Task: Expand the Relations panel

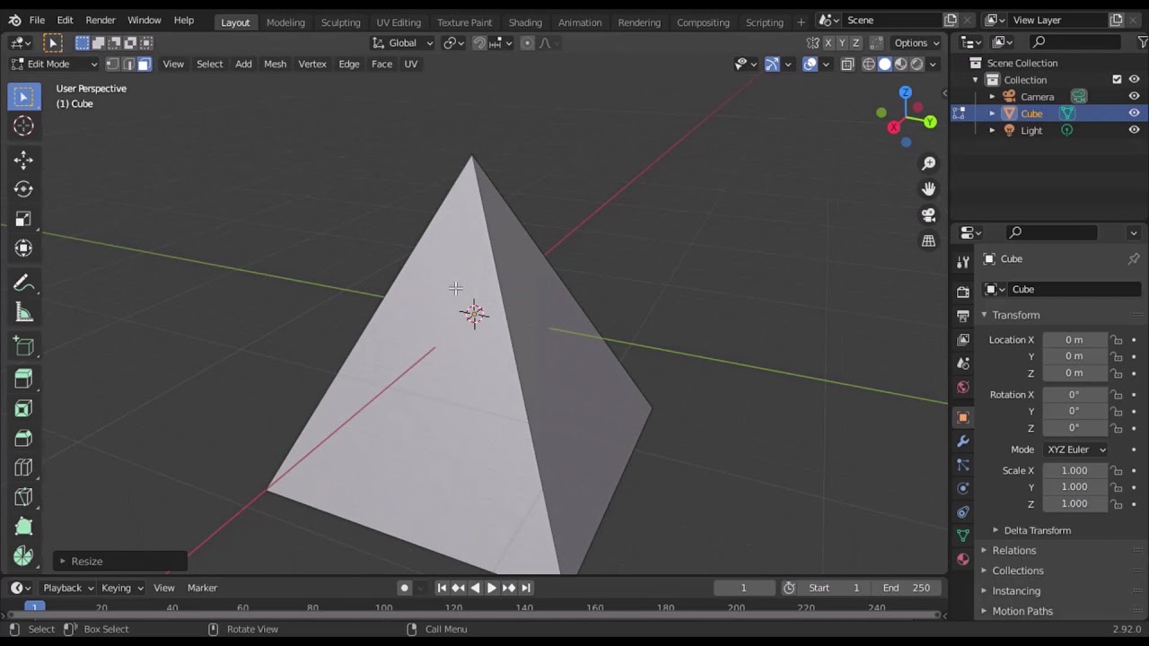Action: point(1013,550)
